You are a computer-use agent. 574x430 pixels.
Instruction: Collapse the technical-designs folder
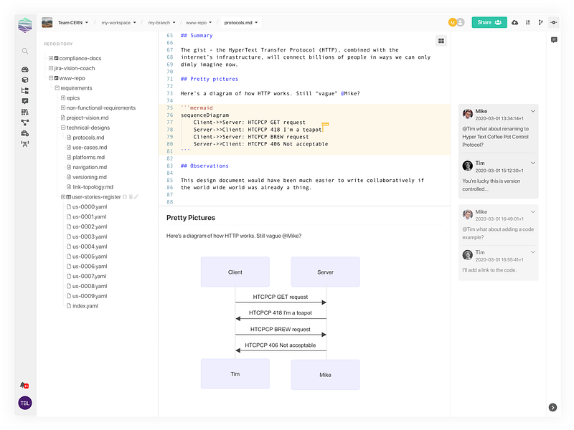click(x=63, y=128)
